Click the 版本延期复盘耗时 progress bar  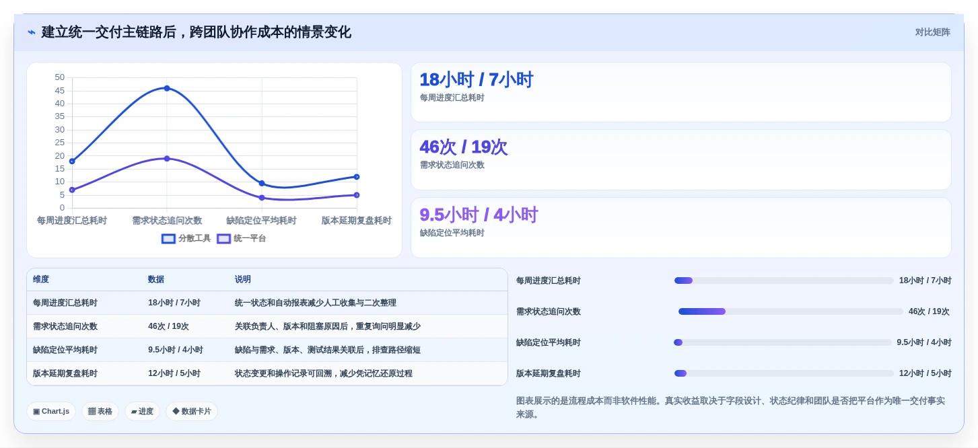[784, 373]
